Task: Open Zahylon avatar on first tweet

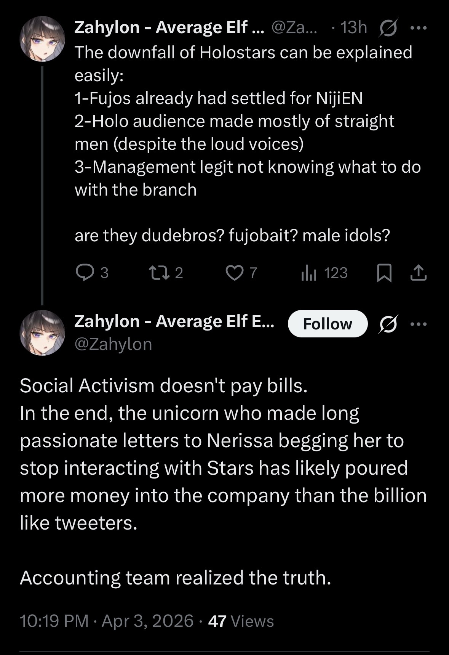Action: click(x=42, y=39)
